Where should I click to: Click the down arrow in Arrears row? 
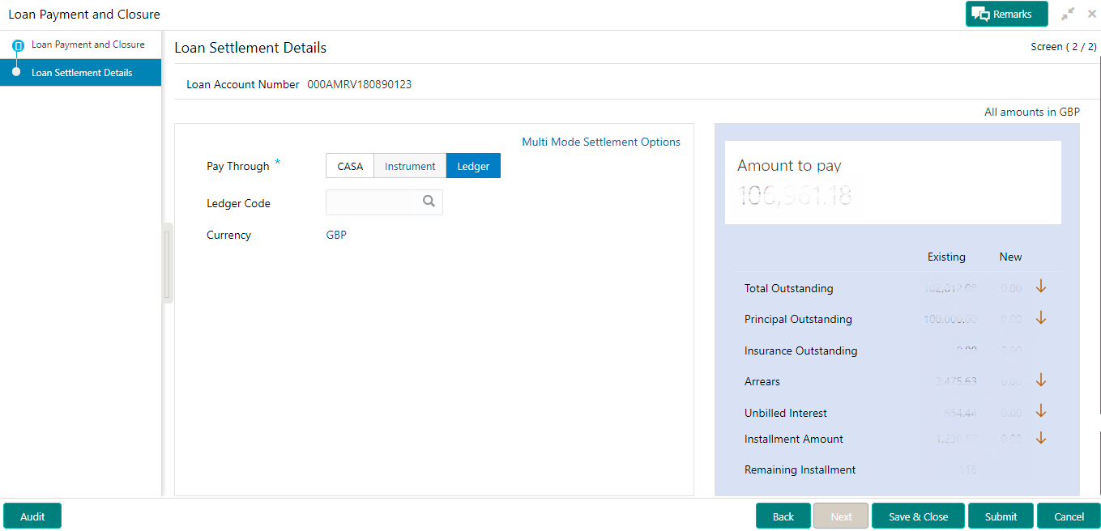pos(1041,380)
